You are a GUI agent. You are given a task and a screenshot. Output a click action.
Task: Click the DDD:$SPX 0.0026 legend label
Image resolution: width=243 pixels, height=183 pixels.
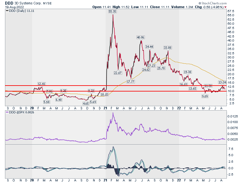pyautogui.click(x=21, y=112)
